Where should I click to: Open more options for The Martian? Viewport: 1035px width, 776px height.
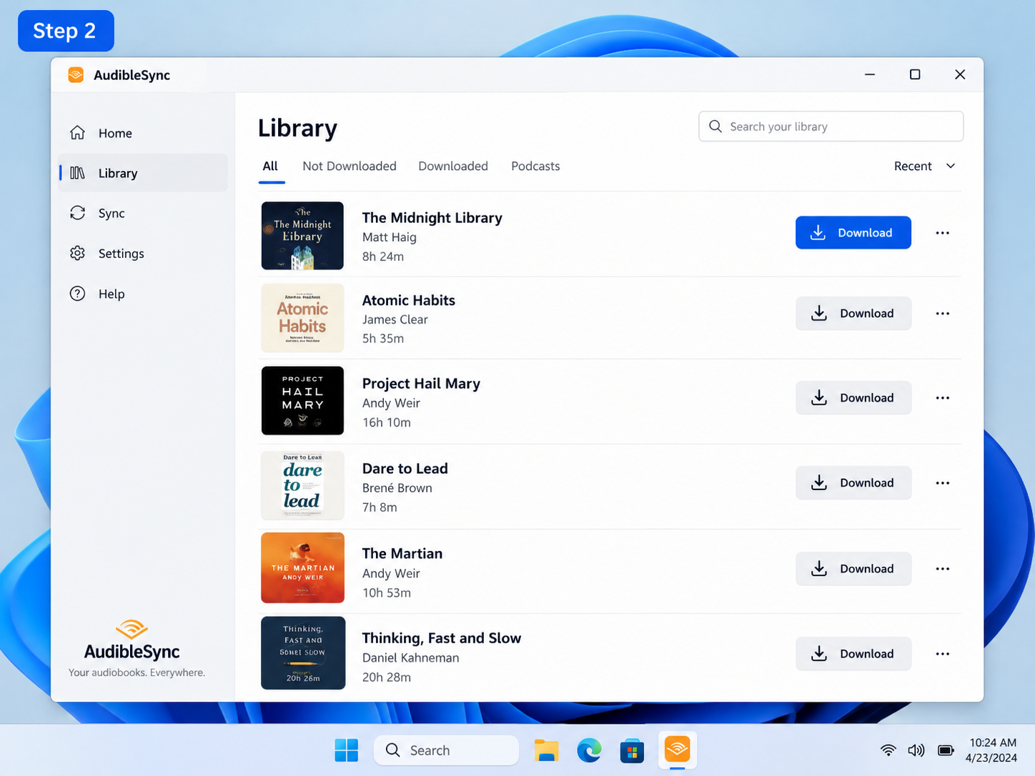pyautogui.click(x=943, y=569)
